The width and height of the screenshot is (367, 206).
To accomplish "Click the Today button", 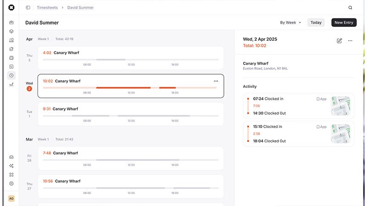I will pos(316,22).
